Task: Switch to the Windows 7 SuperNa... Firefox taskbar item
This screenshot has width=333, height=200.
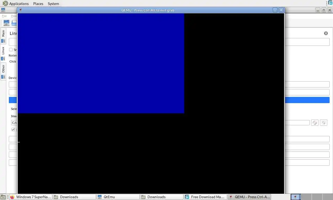Action: 30,197
